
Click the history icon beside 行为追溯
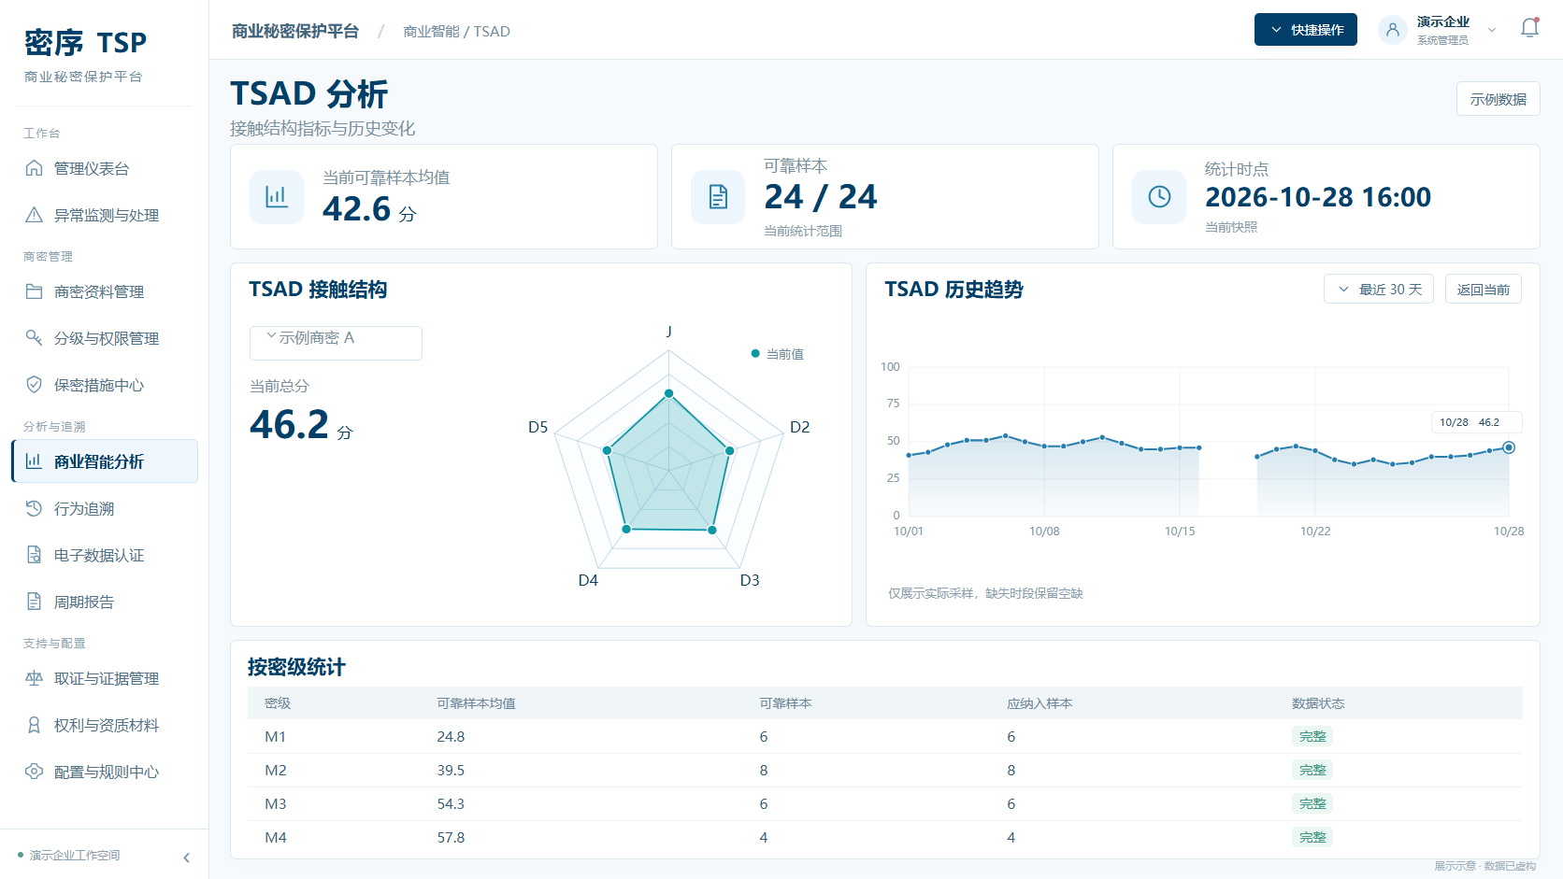pyautogui.click(x=35, y=508)
